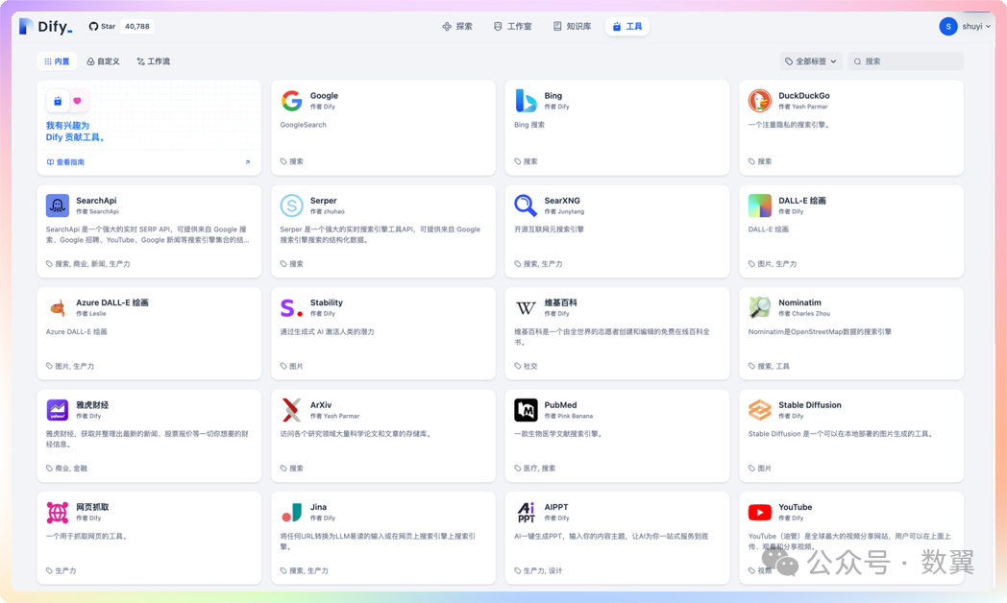Expand the 全部标签 tag dropdown

(x=810, y=61)
